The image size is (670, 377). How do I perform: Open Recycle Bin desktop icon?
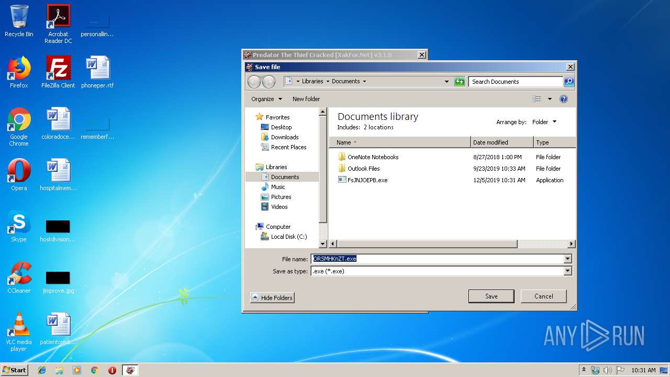coord(19,21)
